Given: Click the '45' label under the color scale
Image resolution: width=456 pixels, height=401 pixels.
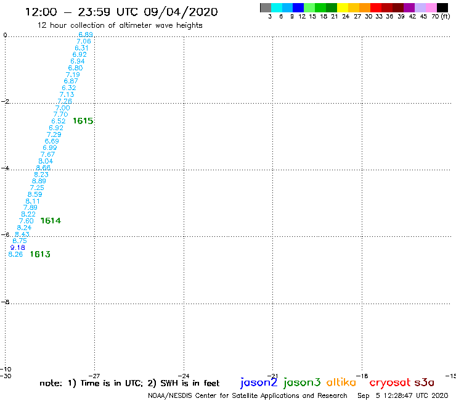Looking at the screenshot, I should coord(423,17).
